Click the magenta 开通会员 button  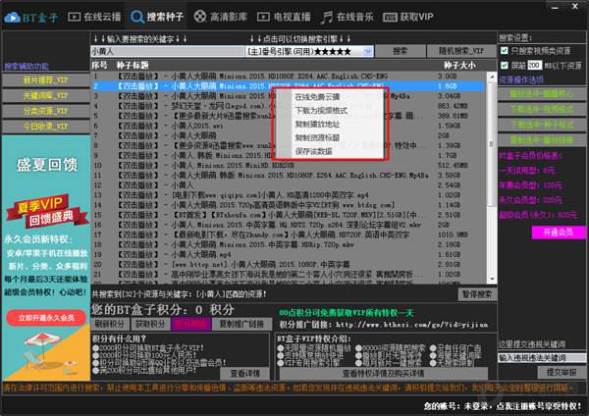click(x=559, y=232)
